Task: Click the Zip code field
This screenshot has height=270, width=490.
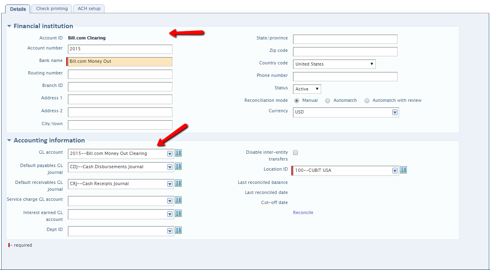Action: point(345,52)
